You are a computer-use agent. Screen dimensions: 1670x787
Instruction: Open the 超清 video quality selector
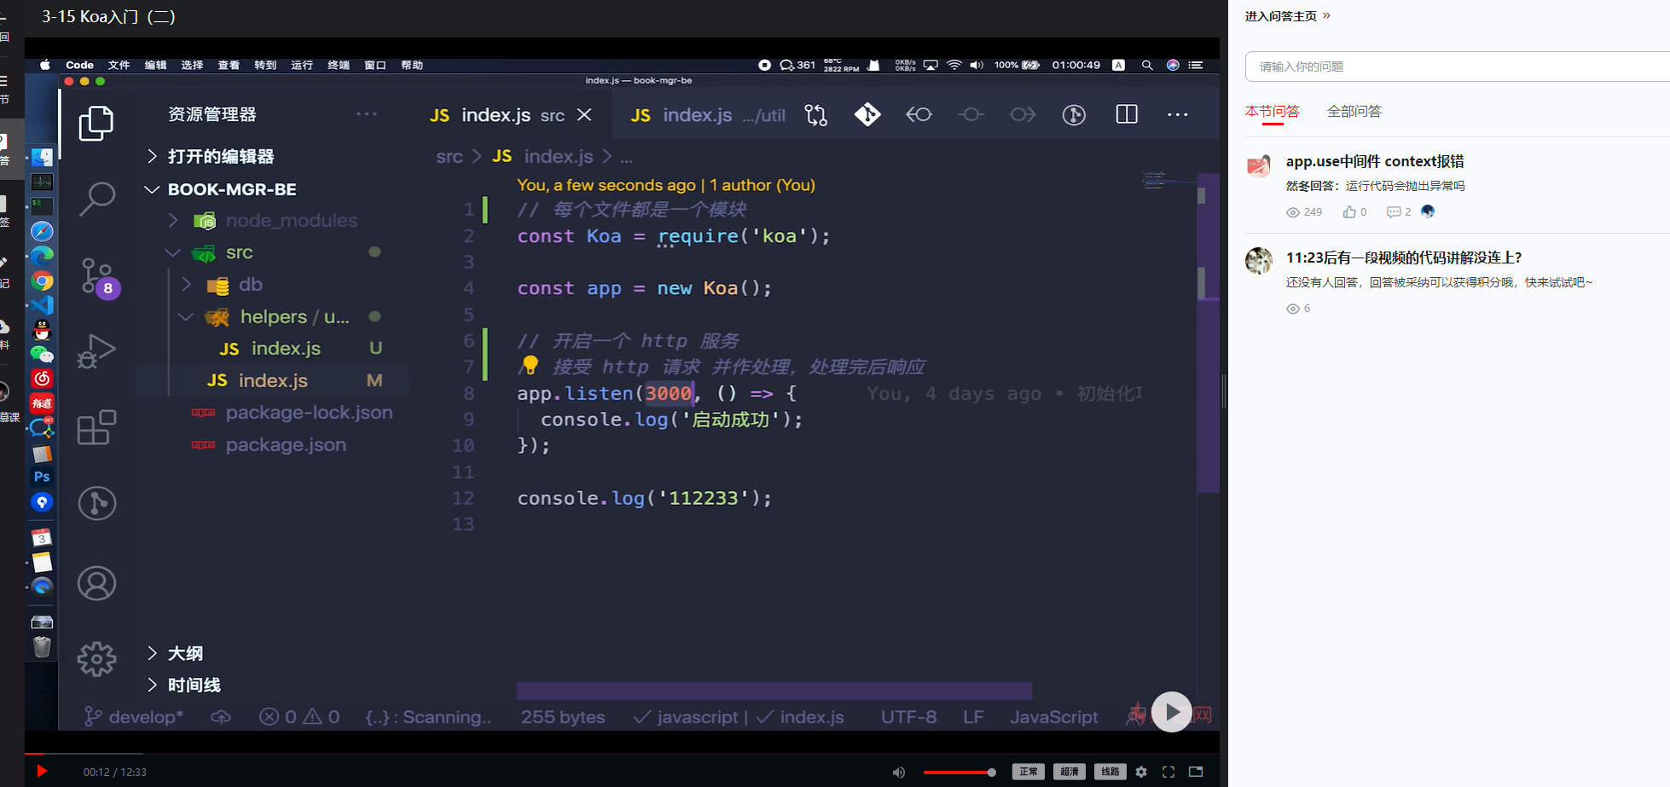pyautogui.click(x=1070, y=772)
